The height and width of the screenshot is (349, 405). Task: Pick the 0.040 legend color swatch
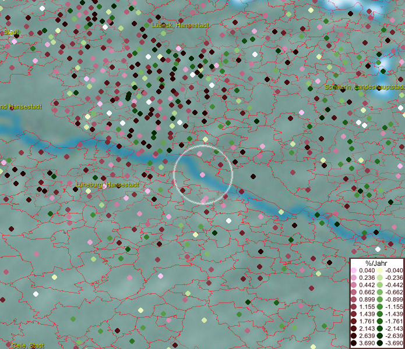click(x=354, y=270)
